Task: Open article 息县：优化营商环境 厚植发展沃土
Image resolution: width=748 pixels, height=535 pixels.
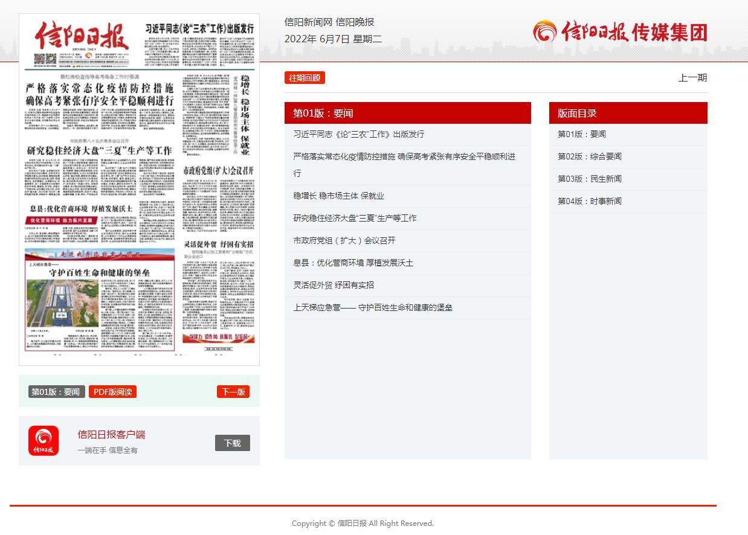Action: coord(353,263)
